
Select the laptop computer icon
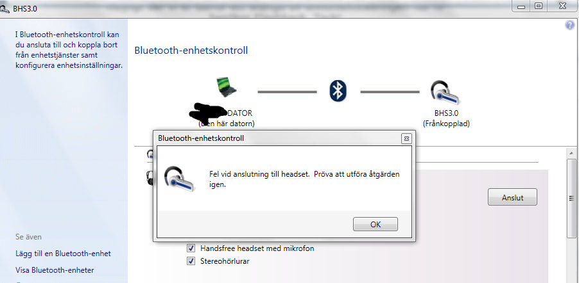(226, 87)
